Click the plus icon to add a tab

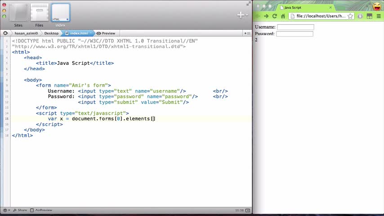point(241,15)
